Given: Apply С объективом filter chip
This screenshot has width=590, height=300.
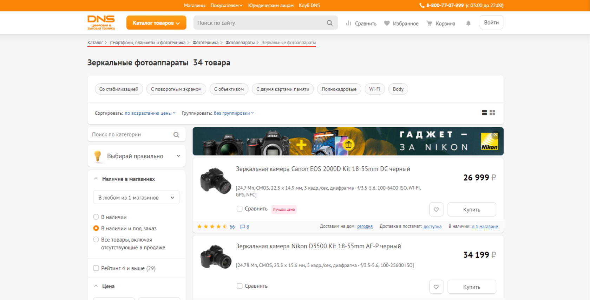Looking at the screenshot, I should coord(229,89).
